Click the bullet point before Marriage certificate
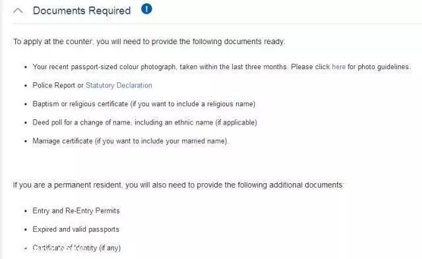This screenshot has width=422, height=259. 26,141
